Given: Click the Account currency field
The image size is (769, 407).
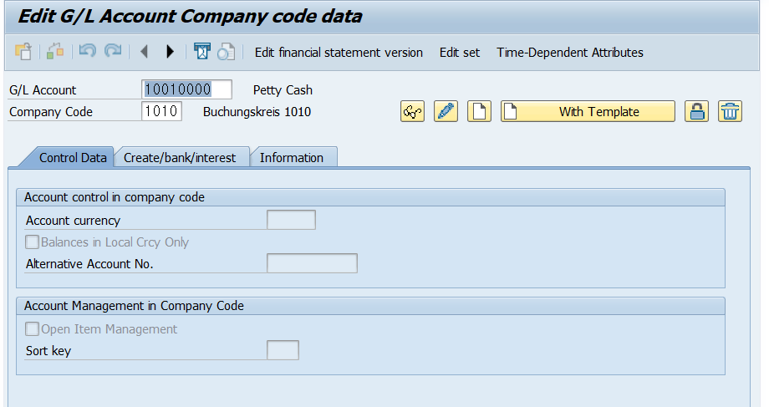Looking at the screenshot, I should pyautogui.click(x=291, y=220).
